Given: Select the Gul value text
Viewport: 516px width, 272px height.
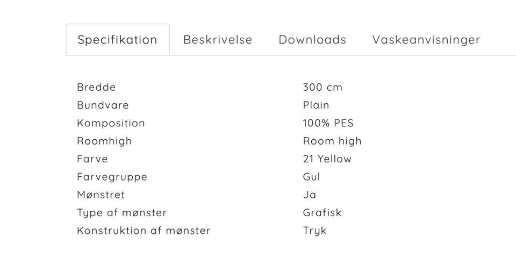Looking at the screenshot, I should click(x=312, y=177).
